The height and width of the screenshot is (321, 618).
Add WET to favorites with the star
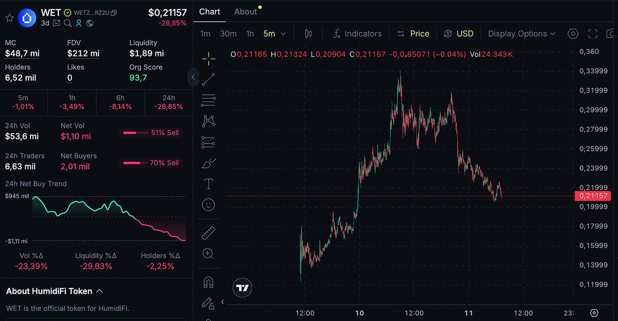click(x=9, y=18)
